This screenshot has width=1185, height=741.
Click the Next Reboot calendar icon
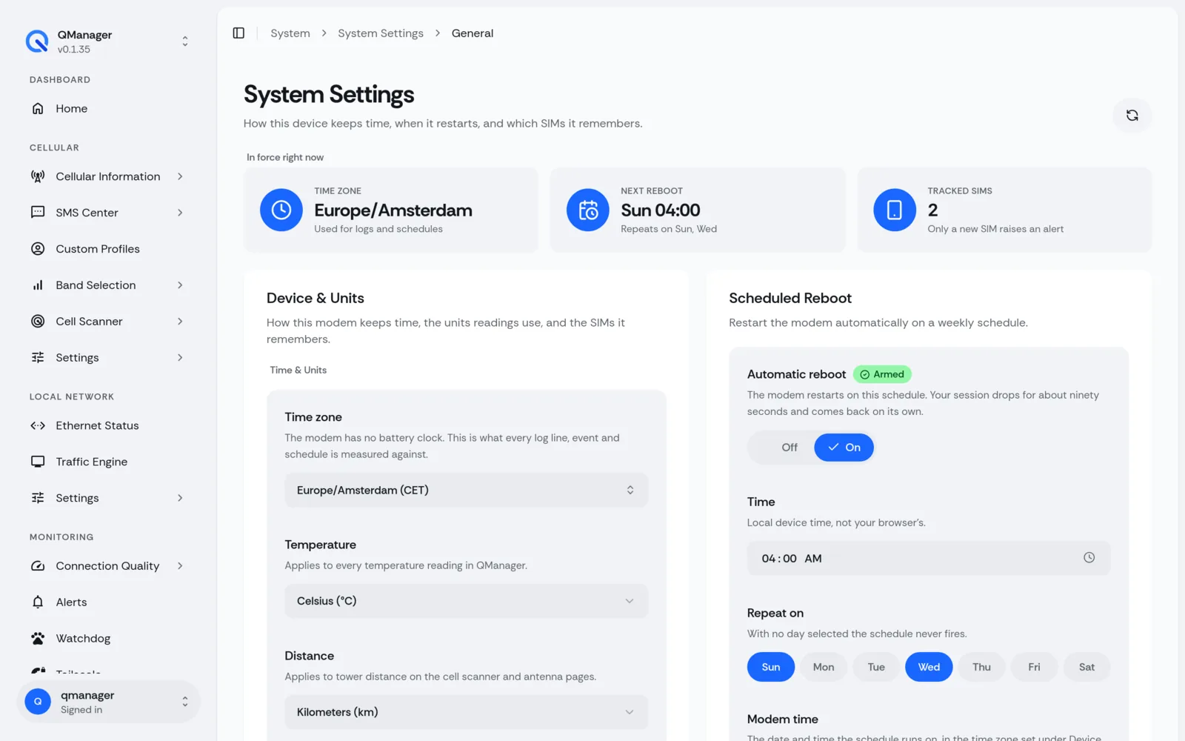coord(588,210)
